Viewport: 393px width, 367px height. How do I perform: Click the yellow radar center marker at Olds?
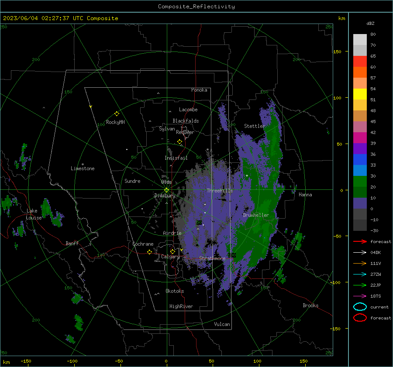click(x=166, y=190)
